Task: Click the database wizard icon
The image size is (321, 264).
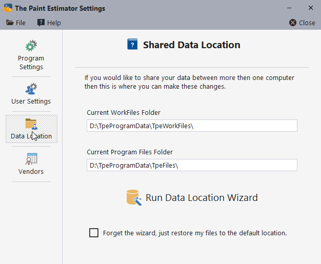Action: [x=134, y=197]
